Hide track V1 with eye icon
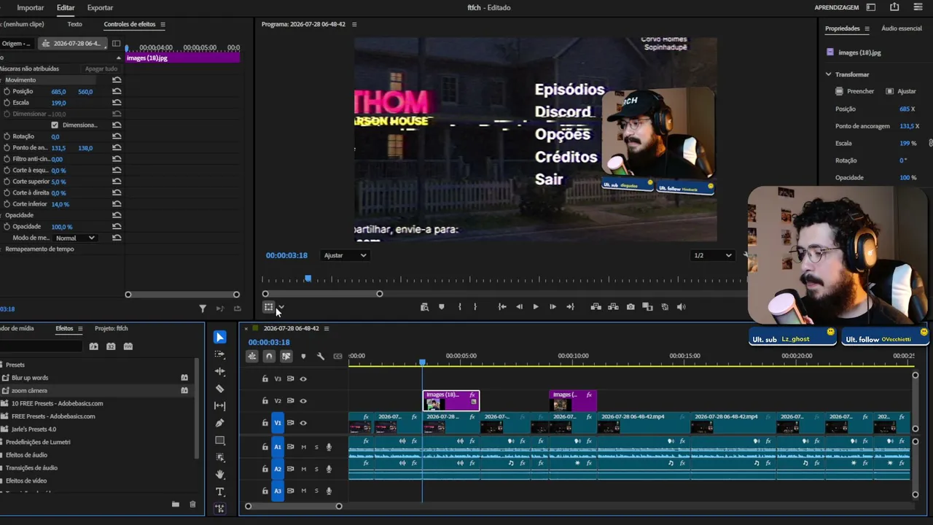This screenshot has height=525, width=933. (303, 422)
